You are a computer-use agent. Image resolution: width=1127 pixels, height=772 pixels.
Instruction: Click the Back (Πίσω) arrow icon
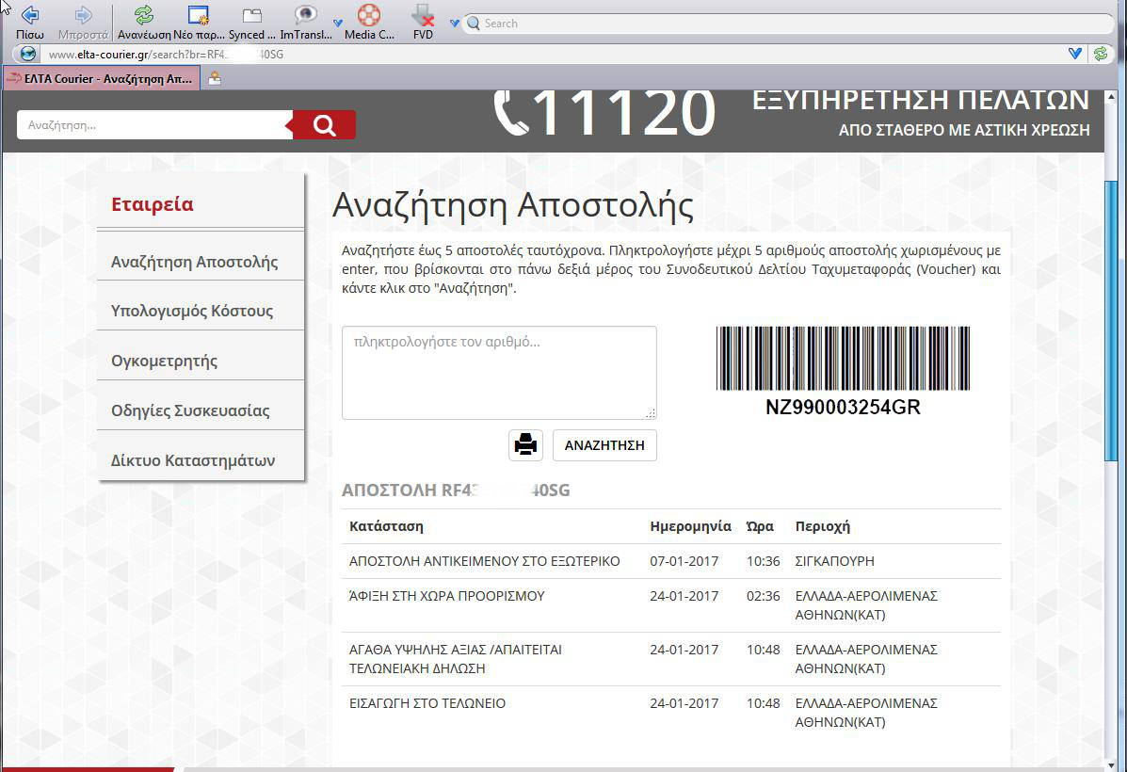point(29,15)
